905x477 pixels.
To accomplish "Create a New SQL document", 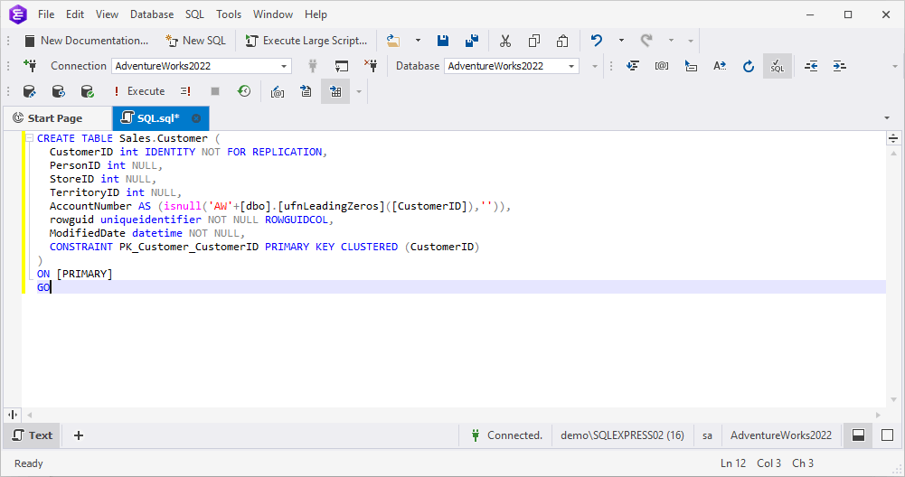I will [195, 41].
